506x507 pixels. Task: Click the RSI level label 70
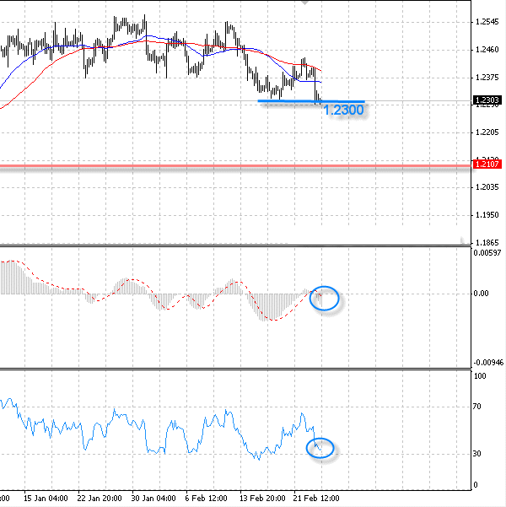tap(476, 407)
